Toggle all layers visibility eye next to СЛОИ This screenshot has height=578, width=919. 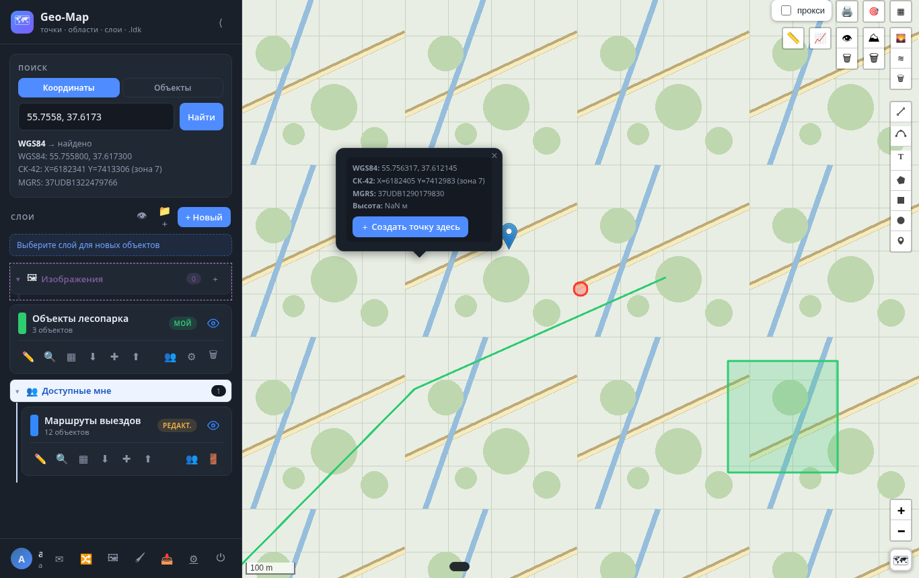tap(141, 216)
